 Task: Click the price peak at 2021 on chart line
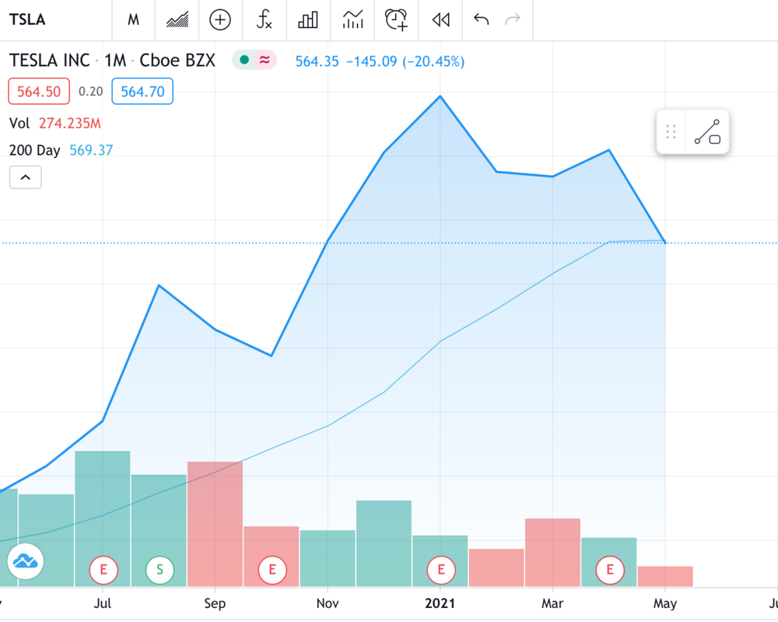[x=440, y=96]
